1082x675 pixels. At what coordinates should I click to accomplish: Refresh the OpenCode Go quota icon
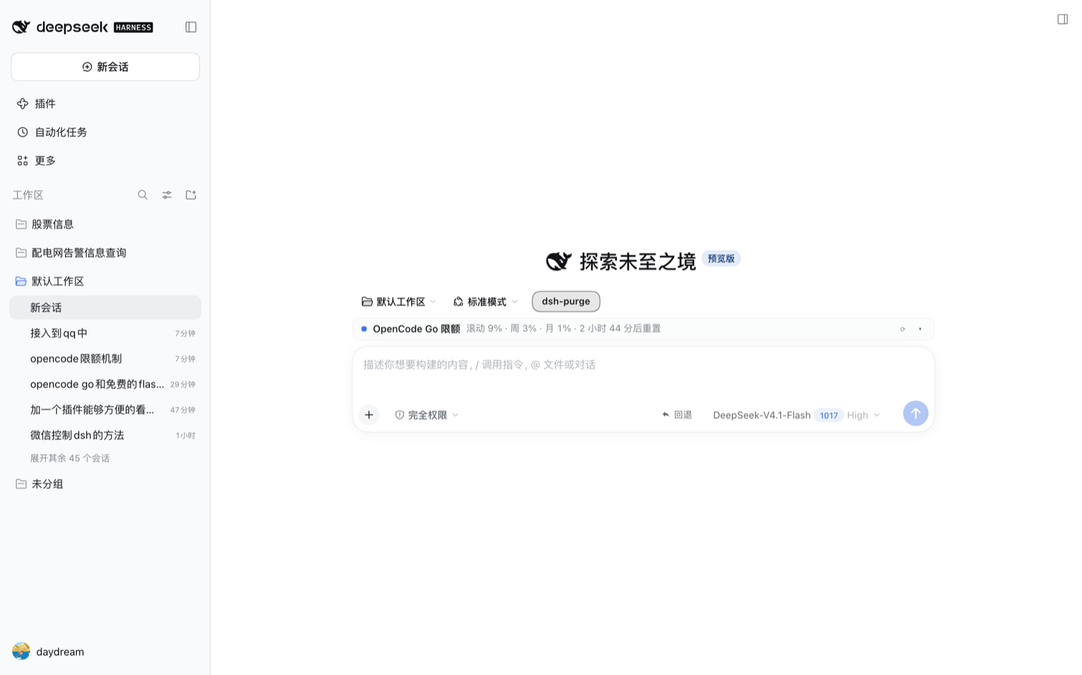click(902, 329)
